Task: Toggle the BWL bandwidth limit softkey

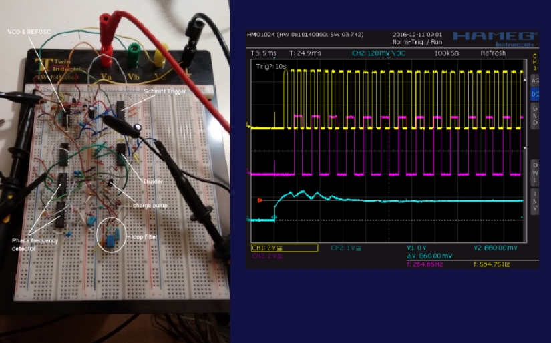Action: 534,172
